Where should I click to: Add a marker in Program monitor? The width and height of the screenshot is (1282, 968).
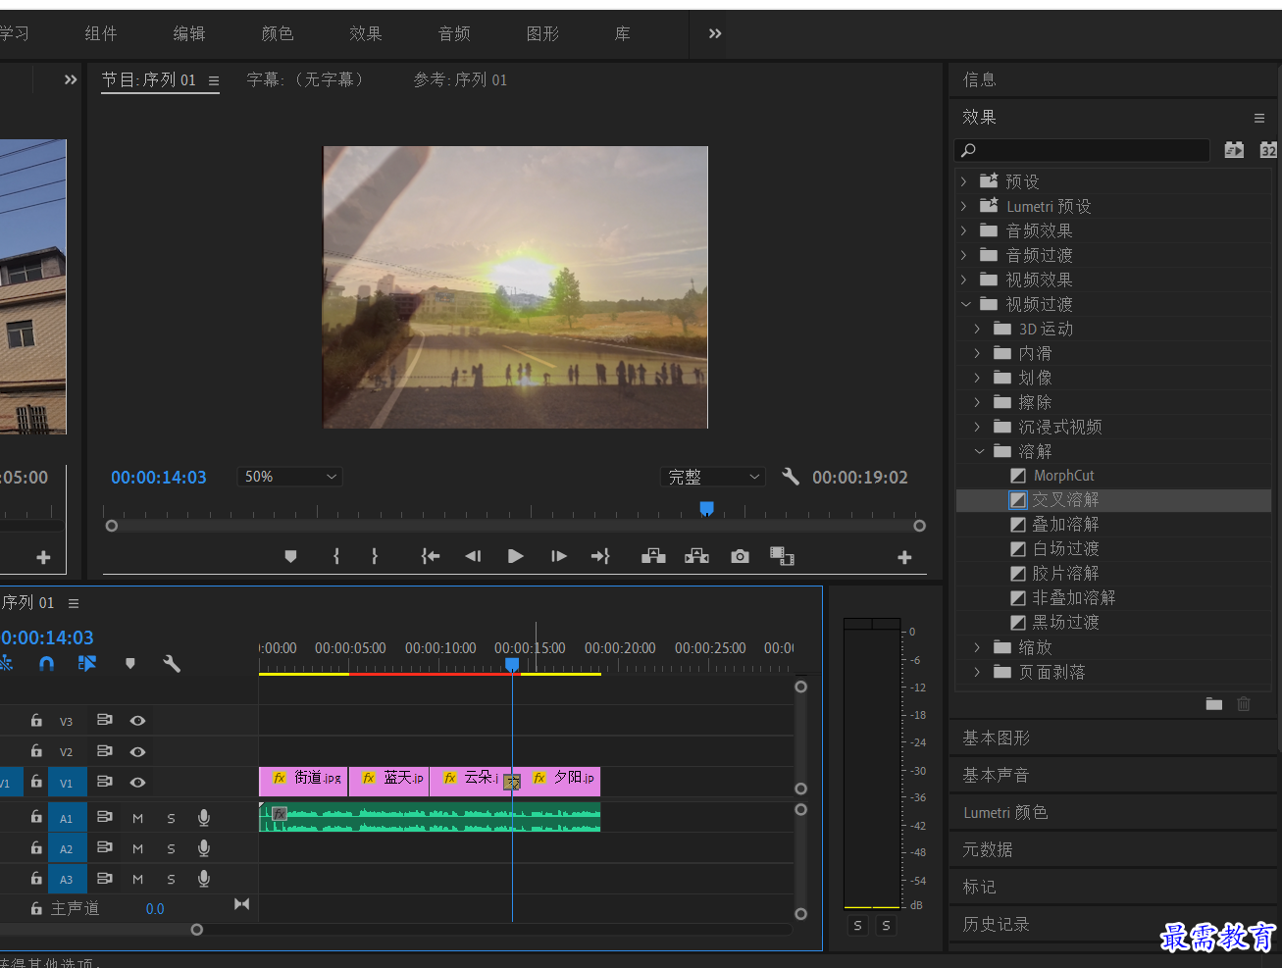[290, 556]
